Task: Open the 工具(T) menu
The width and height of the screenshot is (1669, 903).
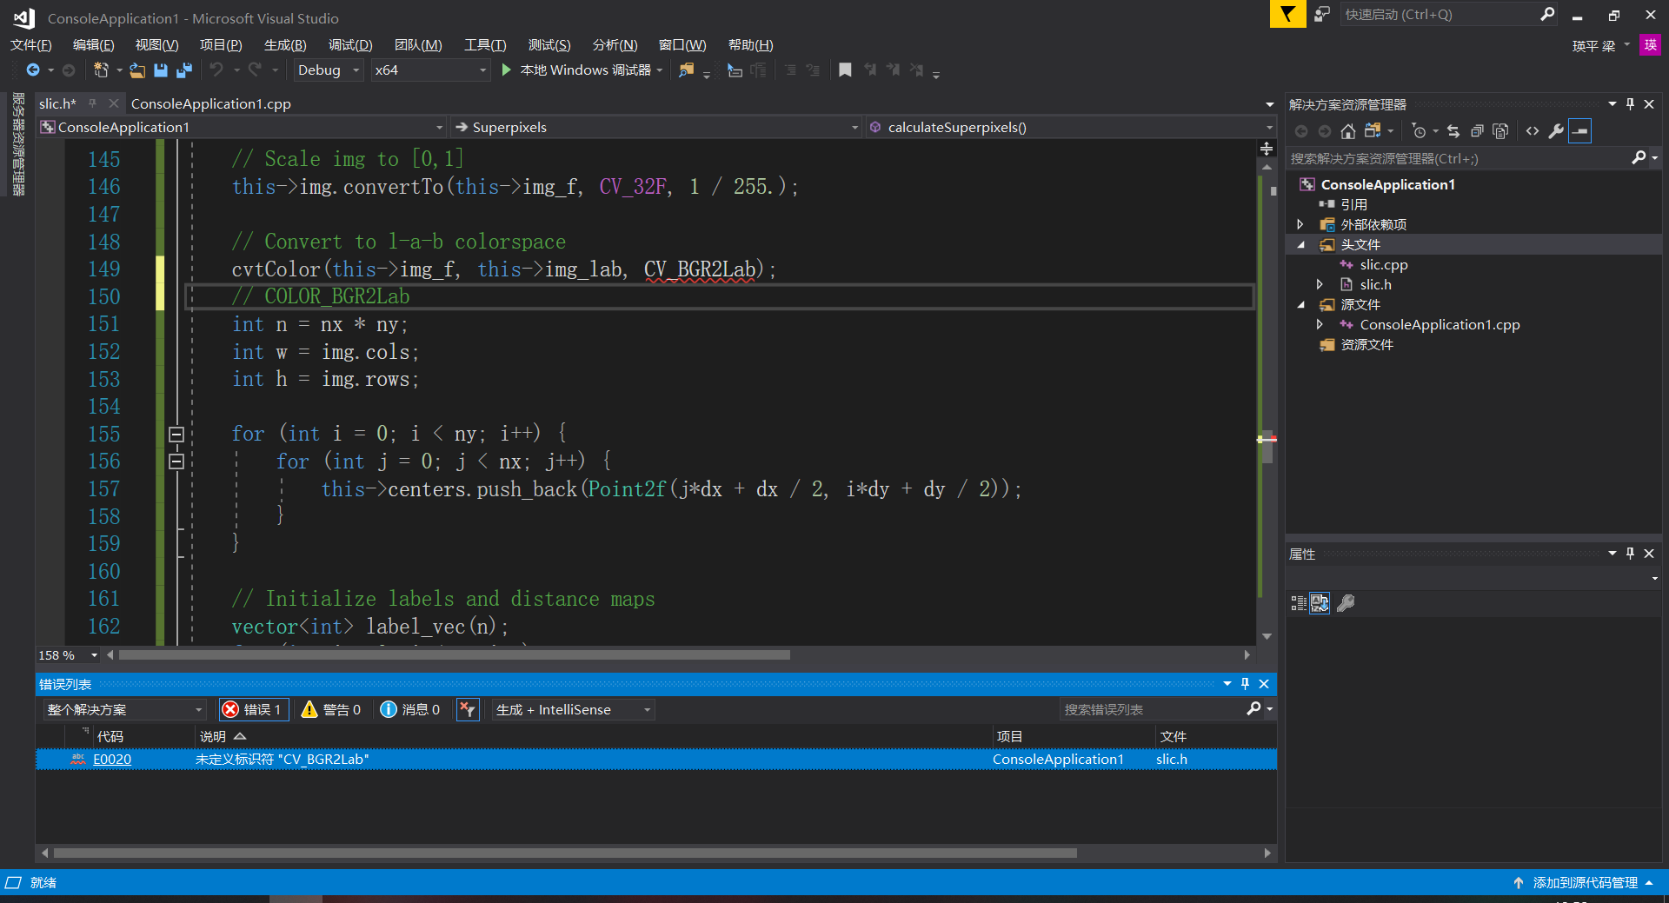Action: coord(484,45)
